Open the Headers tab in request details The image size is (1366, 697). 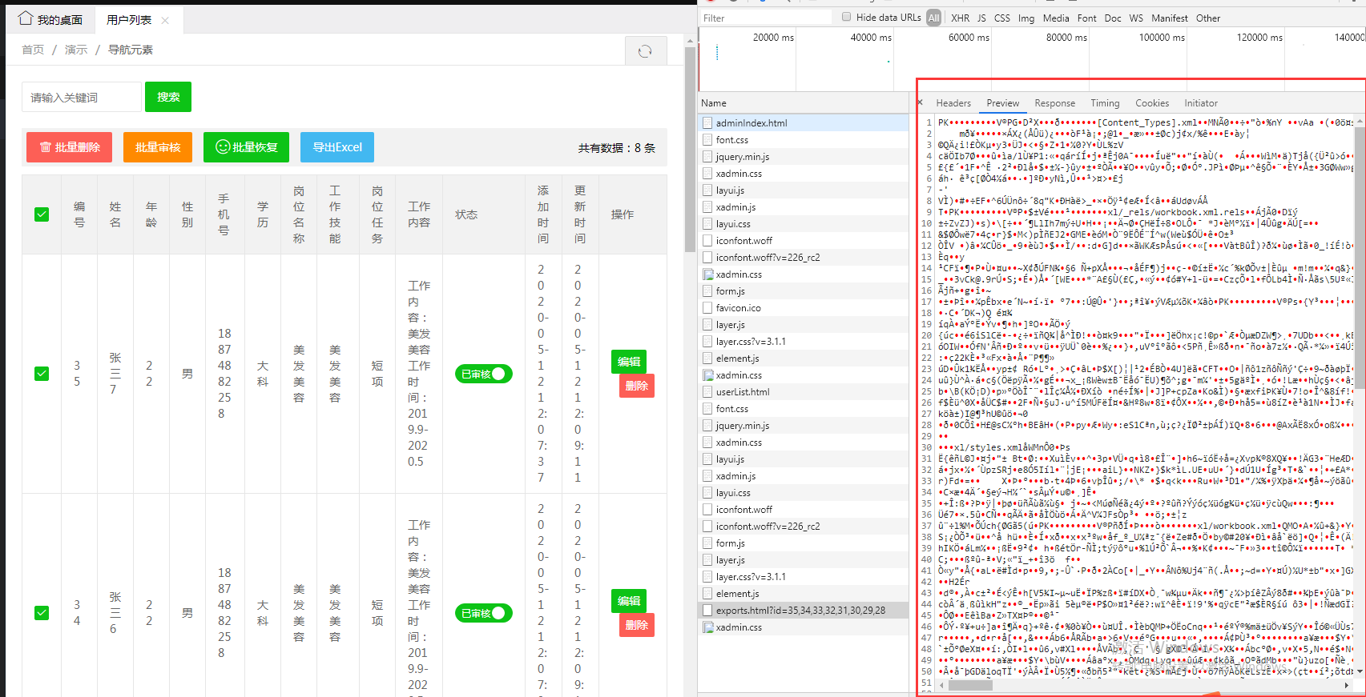click(953, 103)
